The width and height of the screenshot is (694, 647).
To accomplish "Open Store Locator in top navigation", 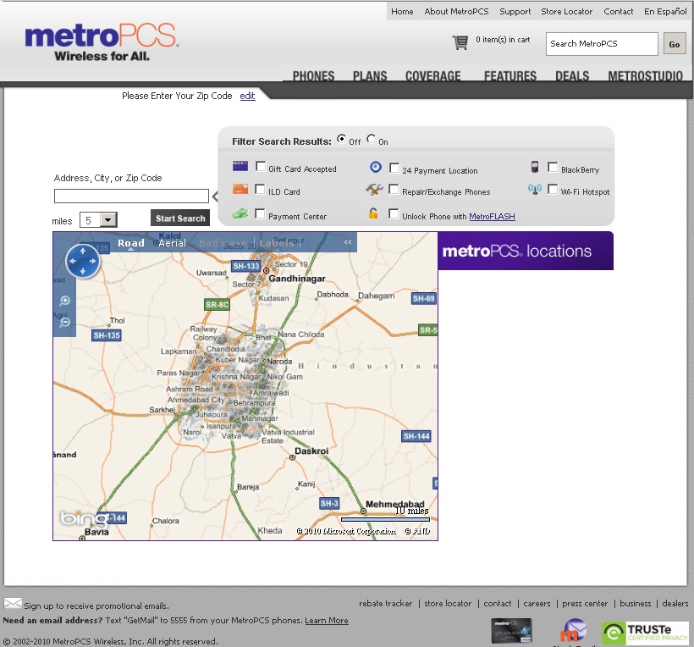I will (566, 12).
